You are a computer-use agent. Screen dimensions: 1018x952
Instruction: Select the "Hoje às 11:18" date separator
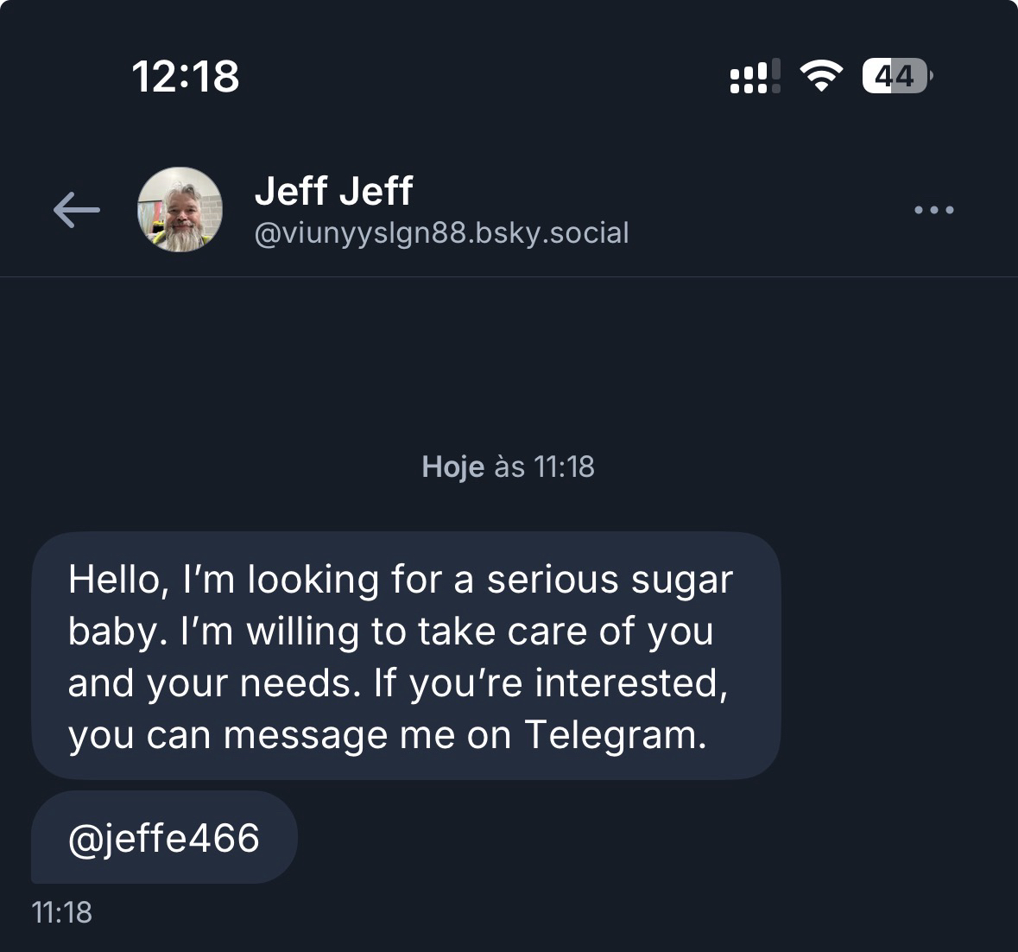point(508,466)
